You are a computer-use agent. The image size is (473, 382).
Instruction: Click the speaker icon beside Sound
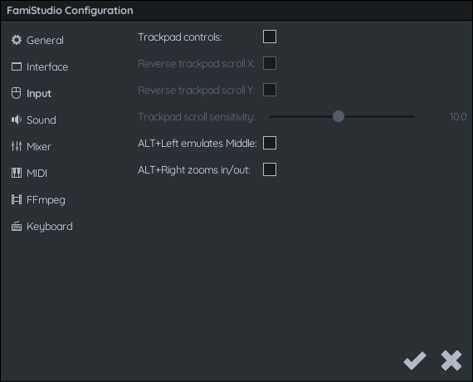17,120
